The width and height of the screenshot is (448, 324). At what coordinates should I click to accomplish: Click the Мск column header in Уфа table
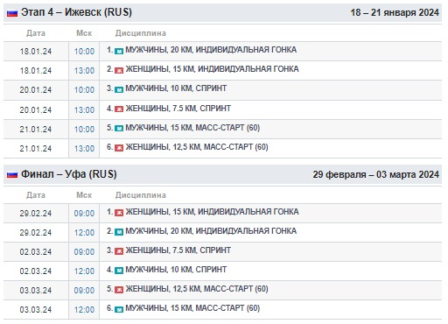84,195
